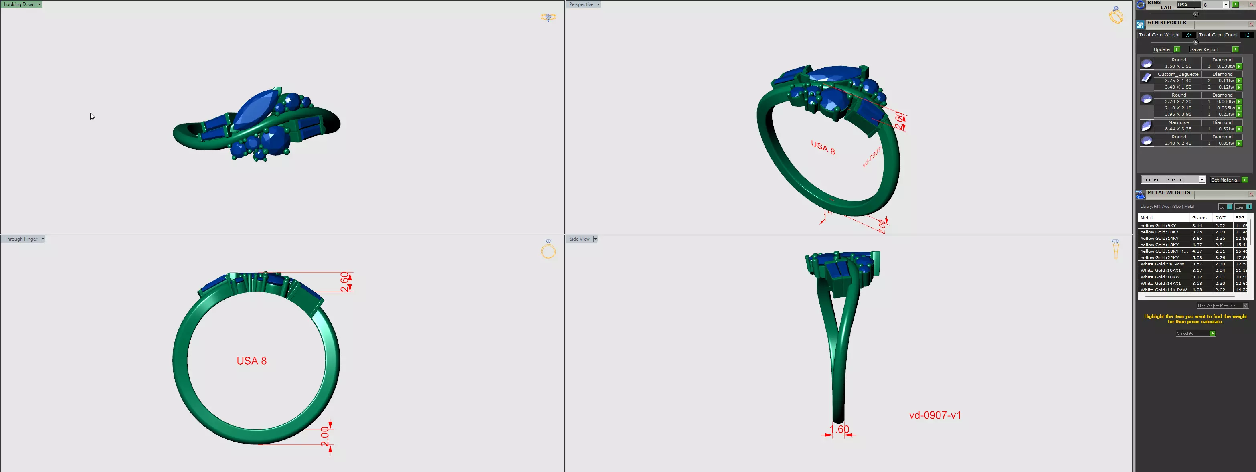This screenshot has height=472, width=1256.
Task: Collapse the Ring Rail panel expander arrow
Action: 1195,14
